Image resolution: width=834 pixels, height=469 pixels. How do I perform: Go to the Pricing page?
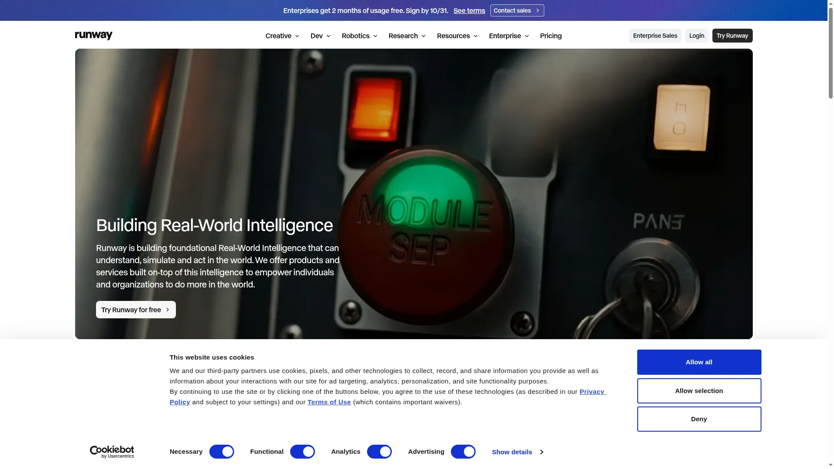(551, 36)
